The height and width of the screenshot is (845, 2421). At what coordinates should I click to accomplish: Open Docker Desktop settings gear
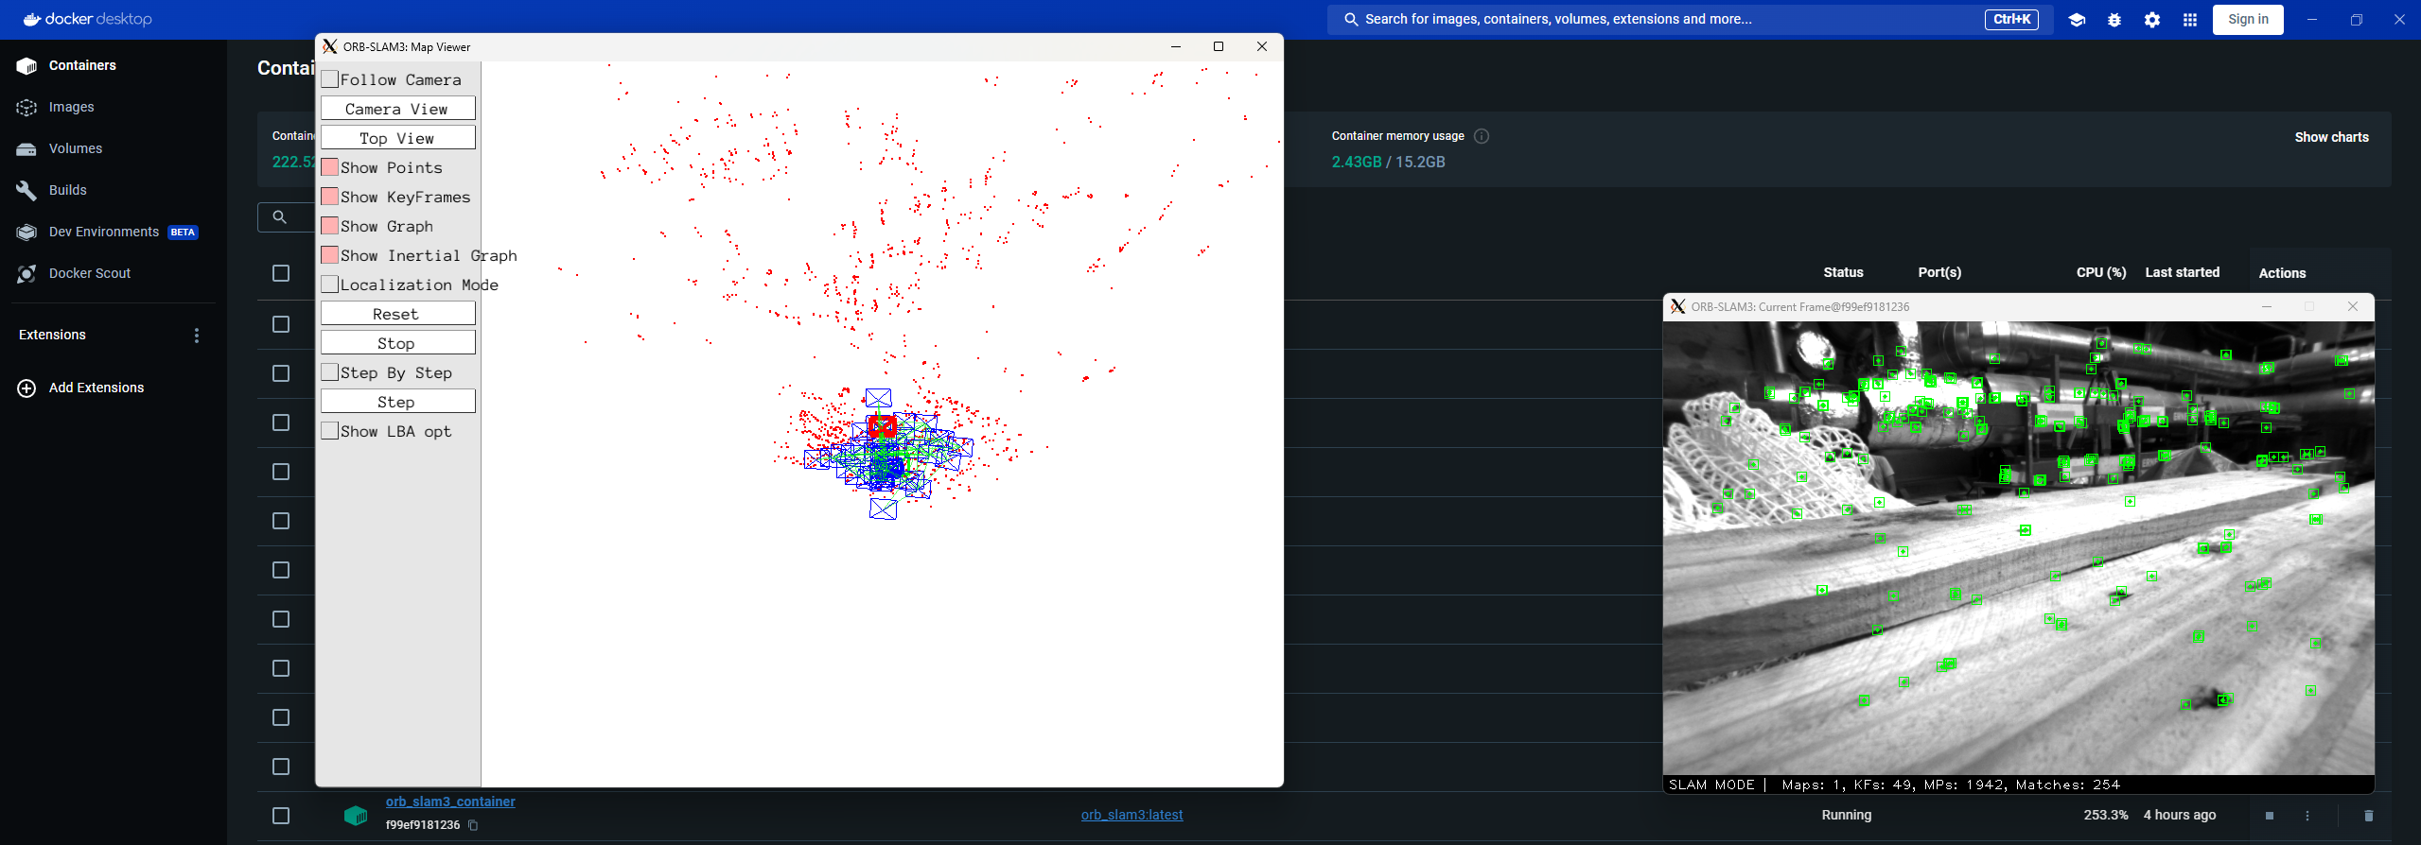coord(2152,20)
